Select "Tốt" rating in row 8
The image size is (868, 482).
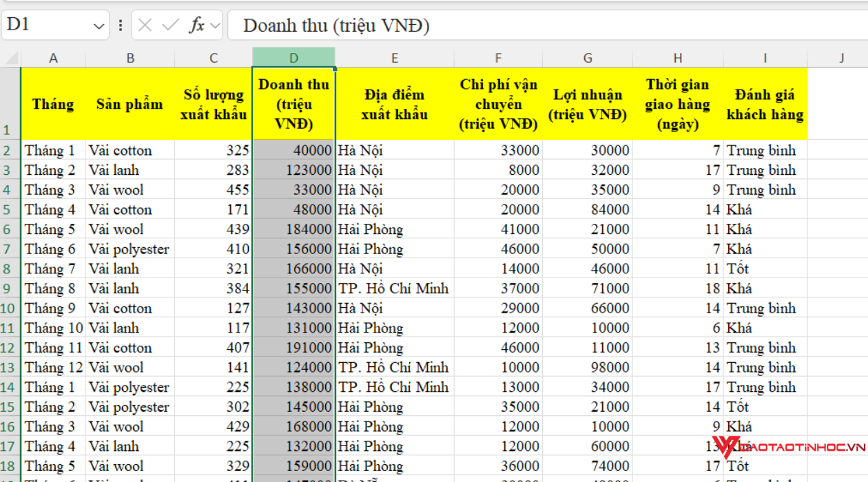[x=765, y=269]
